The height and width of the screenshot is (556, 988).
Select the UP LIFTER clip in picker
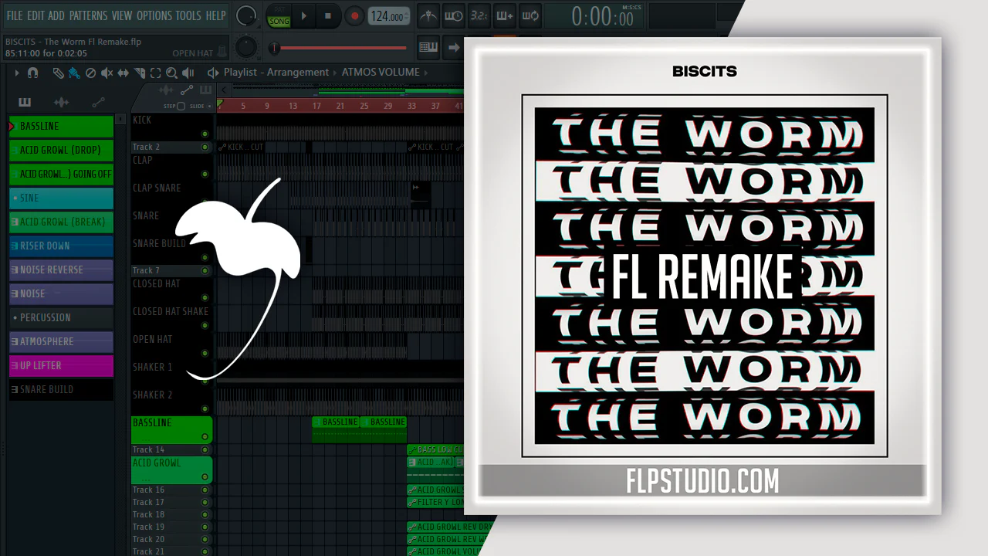tap(61, 365)
